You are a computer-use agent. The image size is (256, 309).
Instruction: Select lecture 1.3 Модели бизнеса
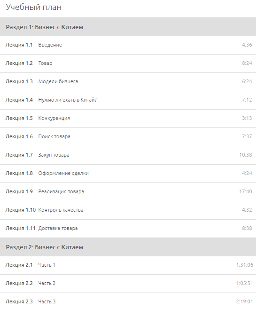pyautogui.click(x=128, y=82)
